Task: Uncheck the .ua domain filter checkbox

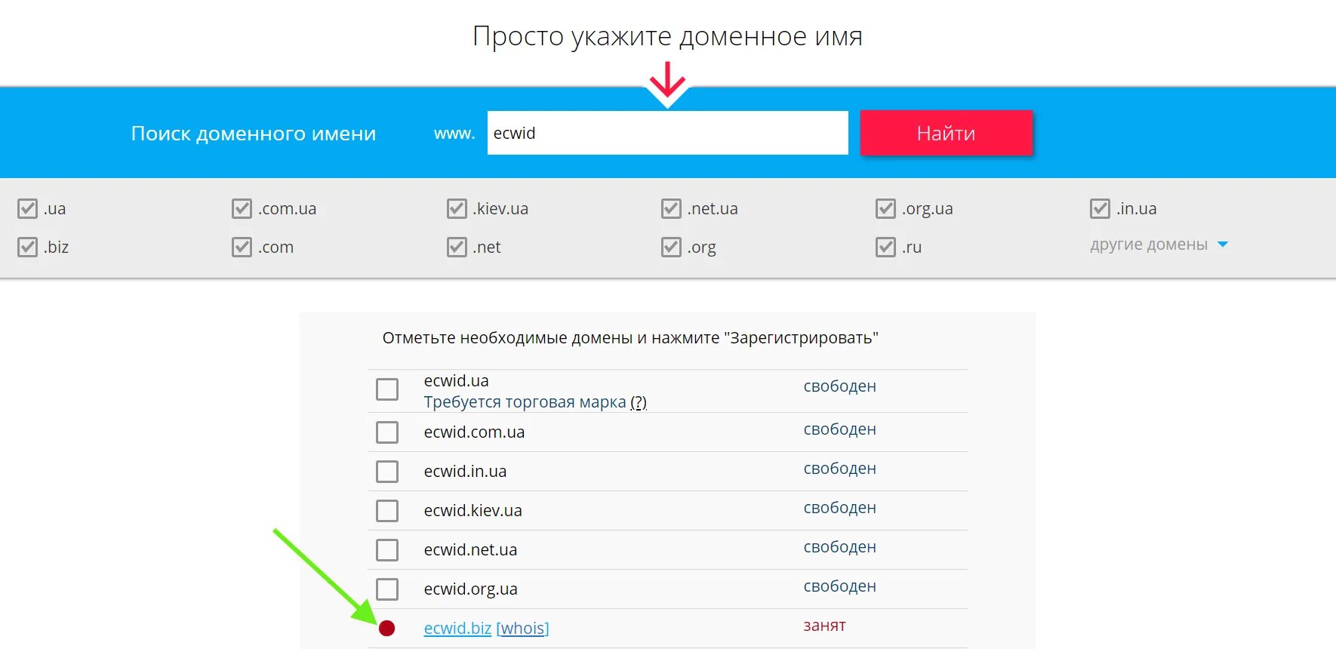Action: click(x=27, y=209)
